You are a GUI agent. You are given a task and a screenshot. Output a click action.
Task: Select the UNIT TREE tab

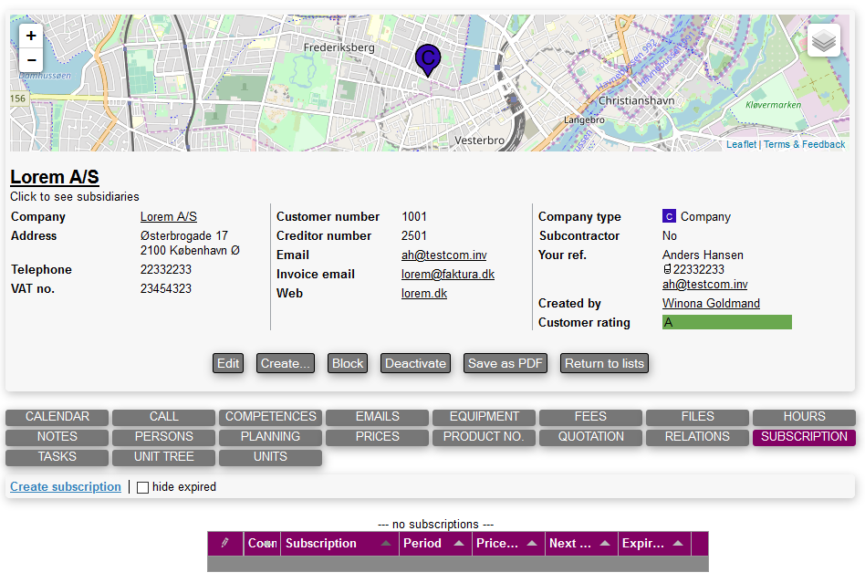coord(164,457)
